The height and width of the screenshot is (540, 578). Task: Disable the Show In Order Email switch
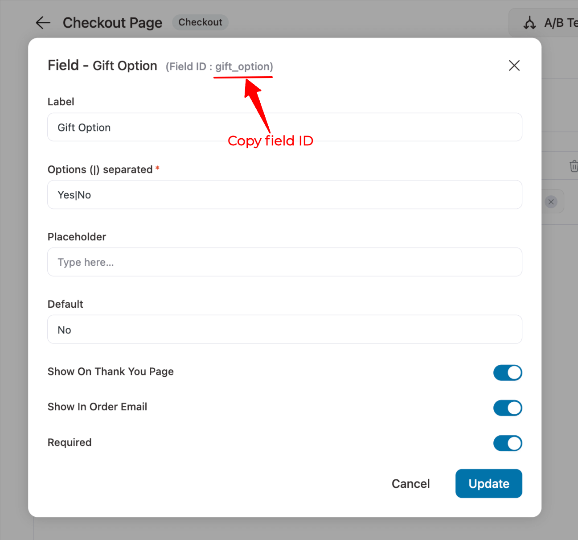click(508, 408)
